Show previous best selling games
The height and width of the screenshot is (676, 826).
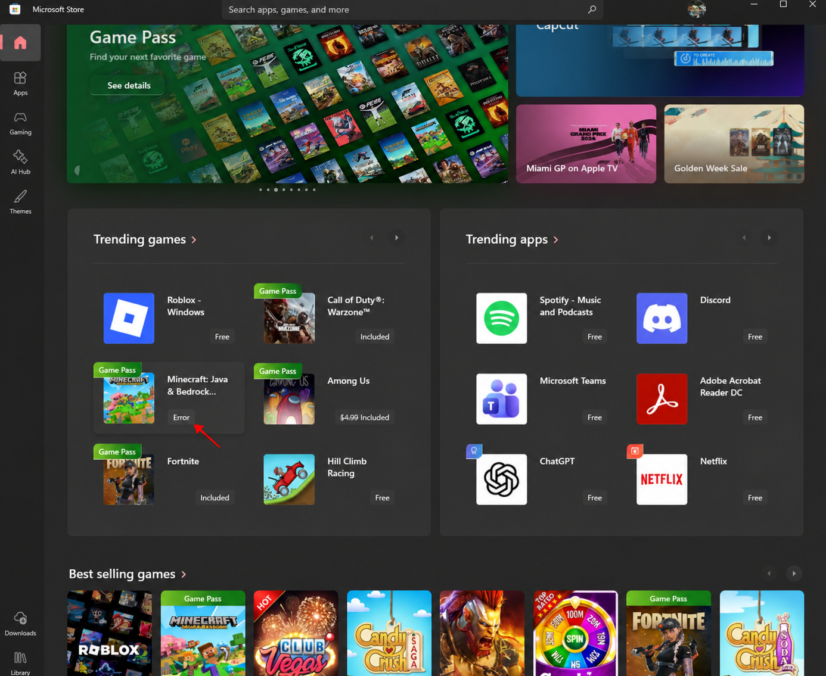click(769, 574)
